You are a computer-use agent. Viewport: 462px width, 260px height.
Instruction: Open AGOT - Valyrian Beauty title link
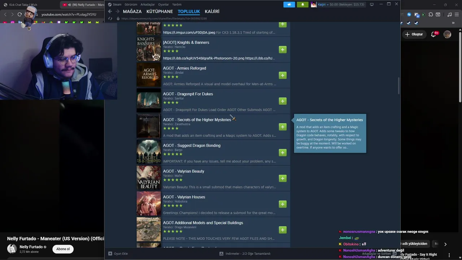click(x=183, y=171)
